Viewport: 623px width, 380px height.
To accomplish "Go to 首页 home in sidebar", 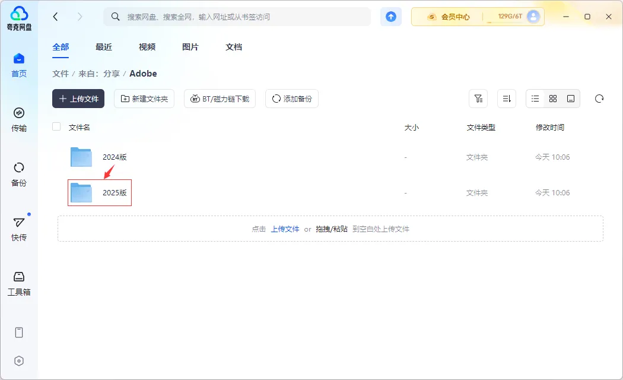I will pos(18,65).
